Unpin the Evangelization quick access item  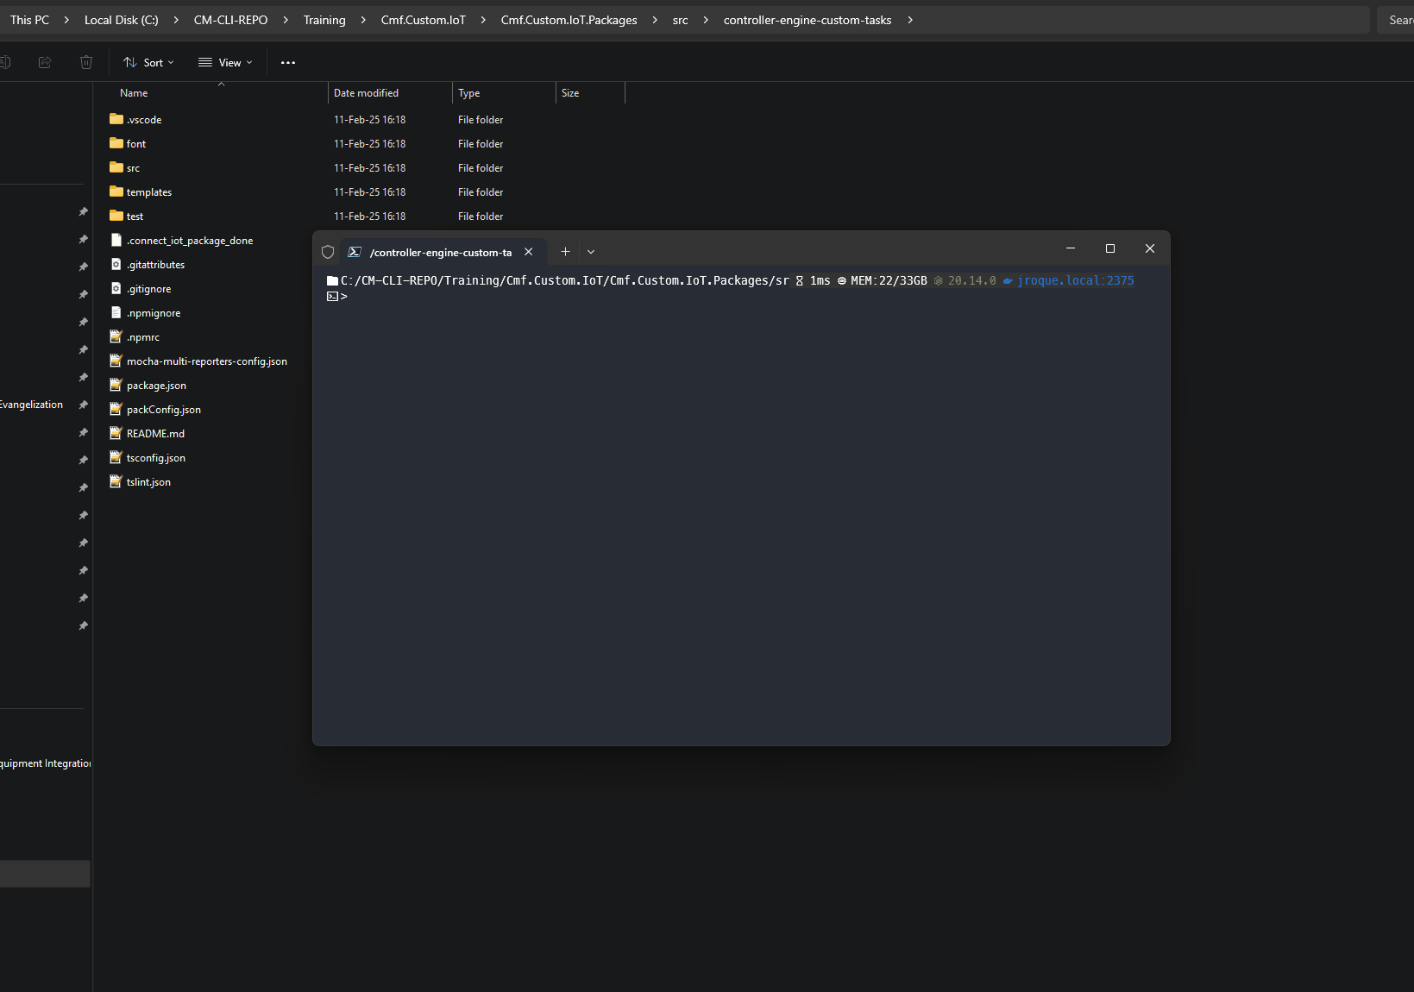[83, 405]
